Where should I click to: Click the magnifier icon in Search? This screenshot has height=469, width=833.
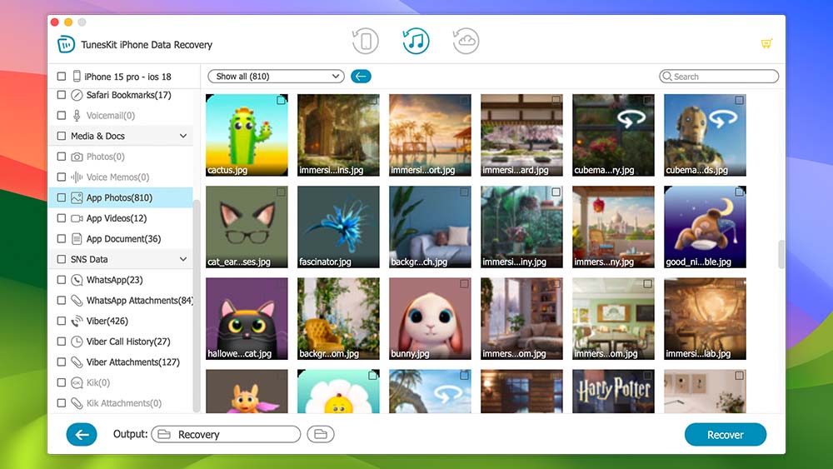click(667, 77)
